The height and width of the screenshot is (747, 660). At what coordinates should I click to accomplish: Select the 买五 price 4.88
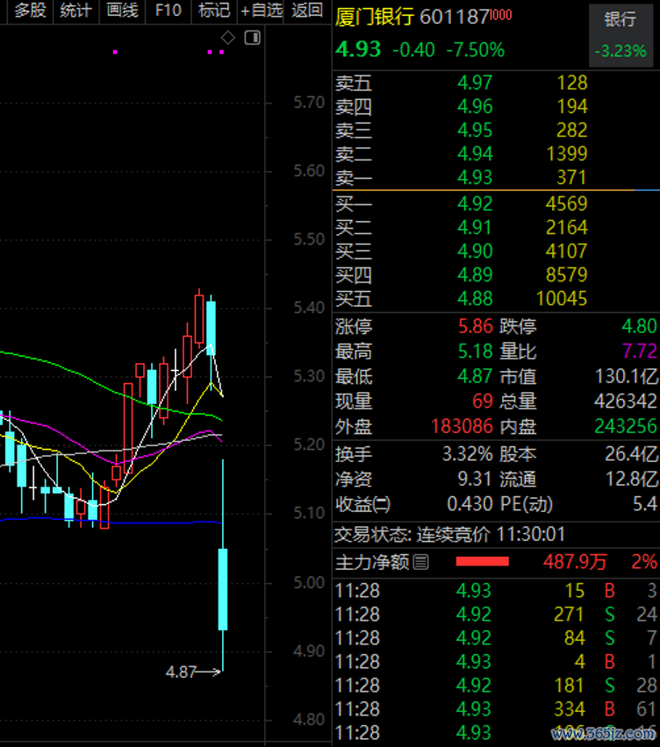pyautogui.click(x=475, y=299)
